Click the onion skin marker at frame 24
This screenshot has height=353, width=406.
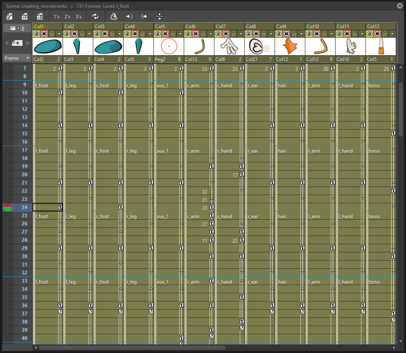click(7, 207)
